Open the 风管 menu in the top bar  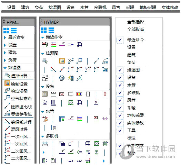click(116, 8)
